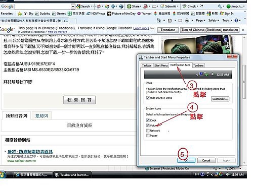Select the 意見(0) tab
The image size is (253, 189).
coord(41,115)
